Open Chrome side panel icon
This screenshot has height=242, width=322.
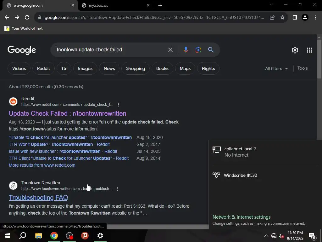click(x=295, y=18)
